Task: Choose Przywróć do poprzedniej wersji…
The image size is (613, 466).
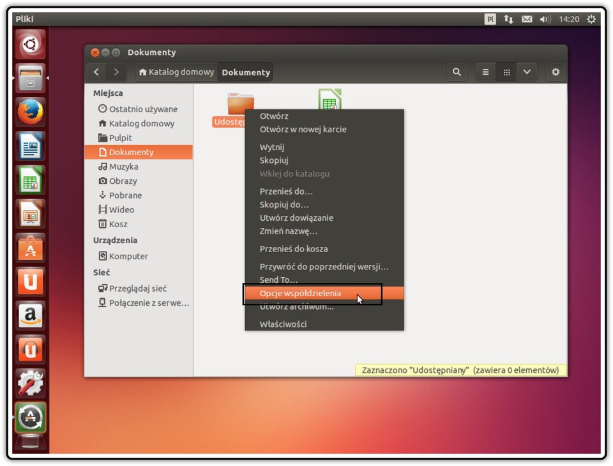Action: tap(324, 267)
